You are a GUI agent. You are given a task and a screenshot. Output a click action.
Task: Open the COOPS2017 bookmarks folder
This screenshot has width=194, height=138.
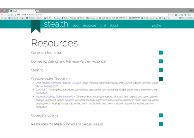(122, 18)
